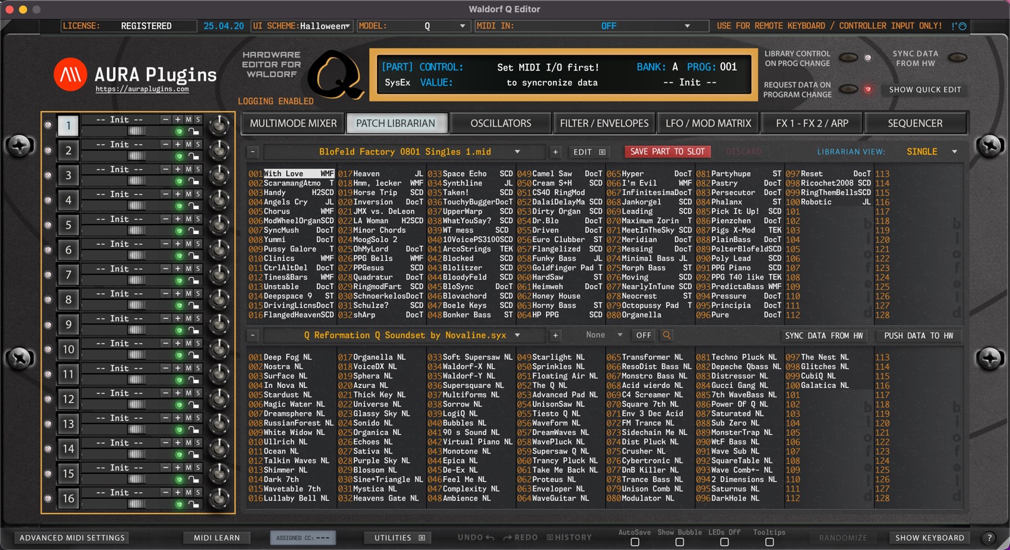Switch to the LFO / Mod Matrix tab

(x=708, y=124)
